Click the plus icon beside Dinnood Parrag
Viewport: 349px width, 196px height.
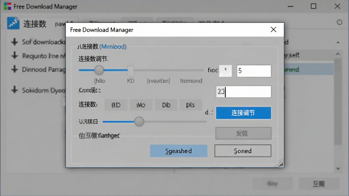coord(14,69)
